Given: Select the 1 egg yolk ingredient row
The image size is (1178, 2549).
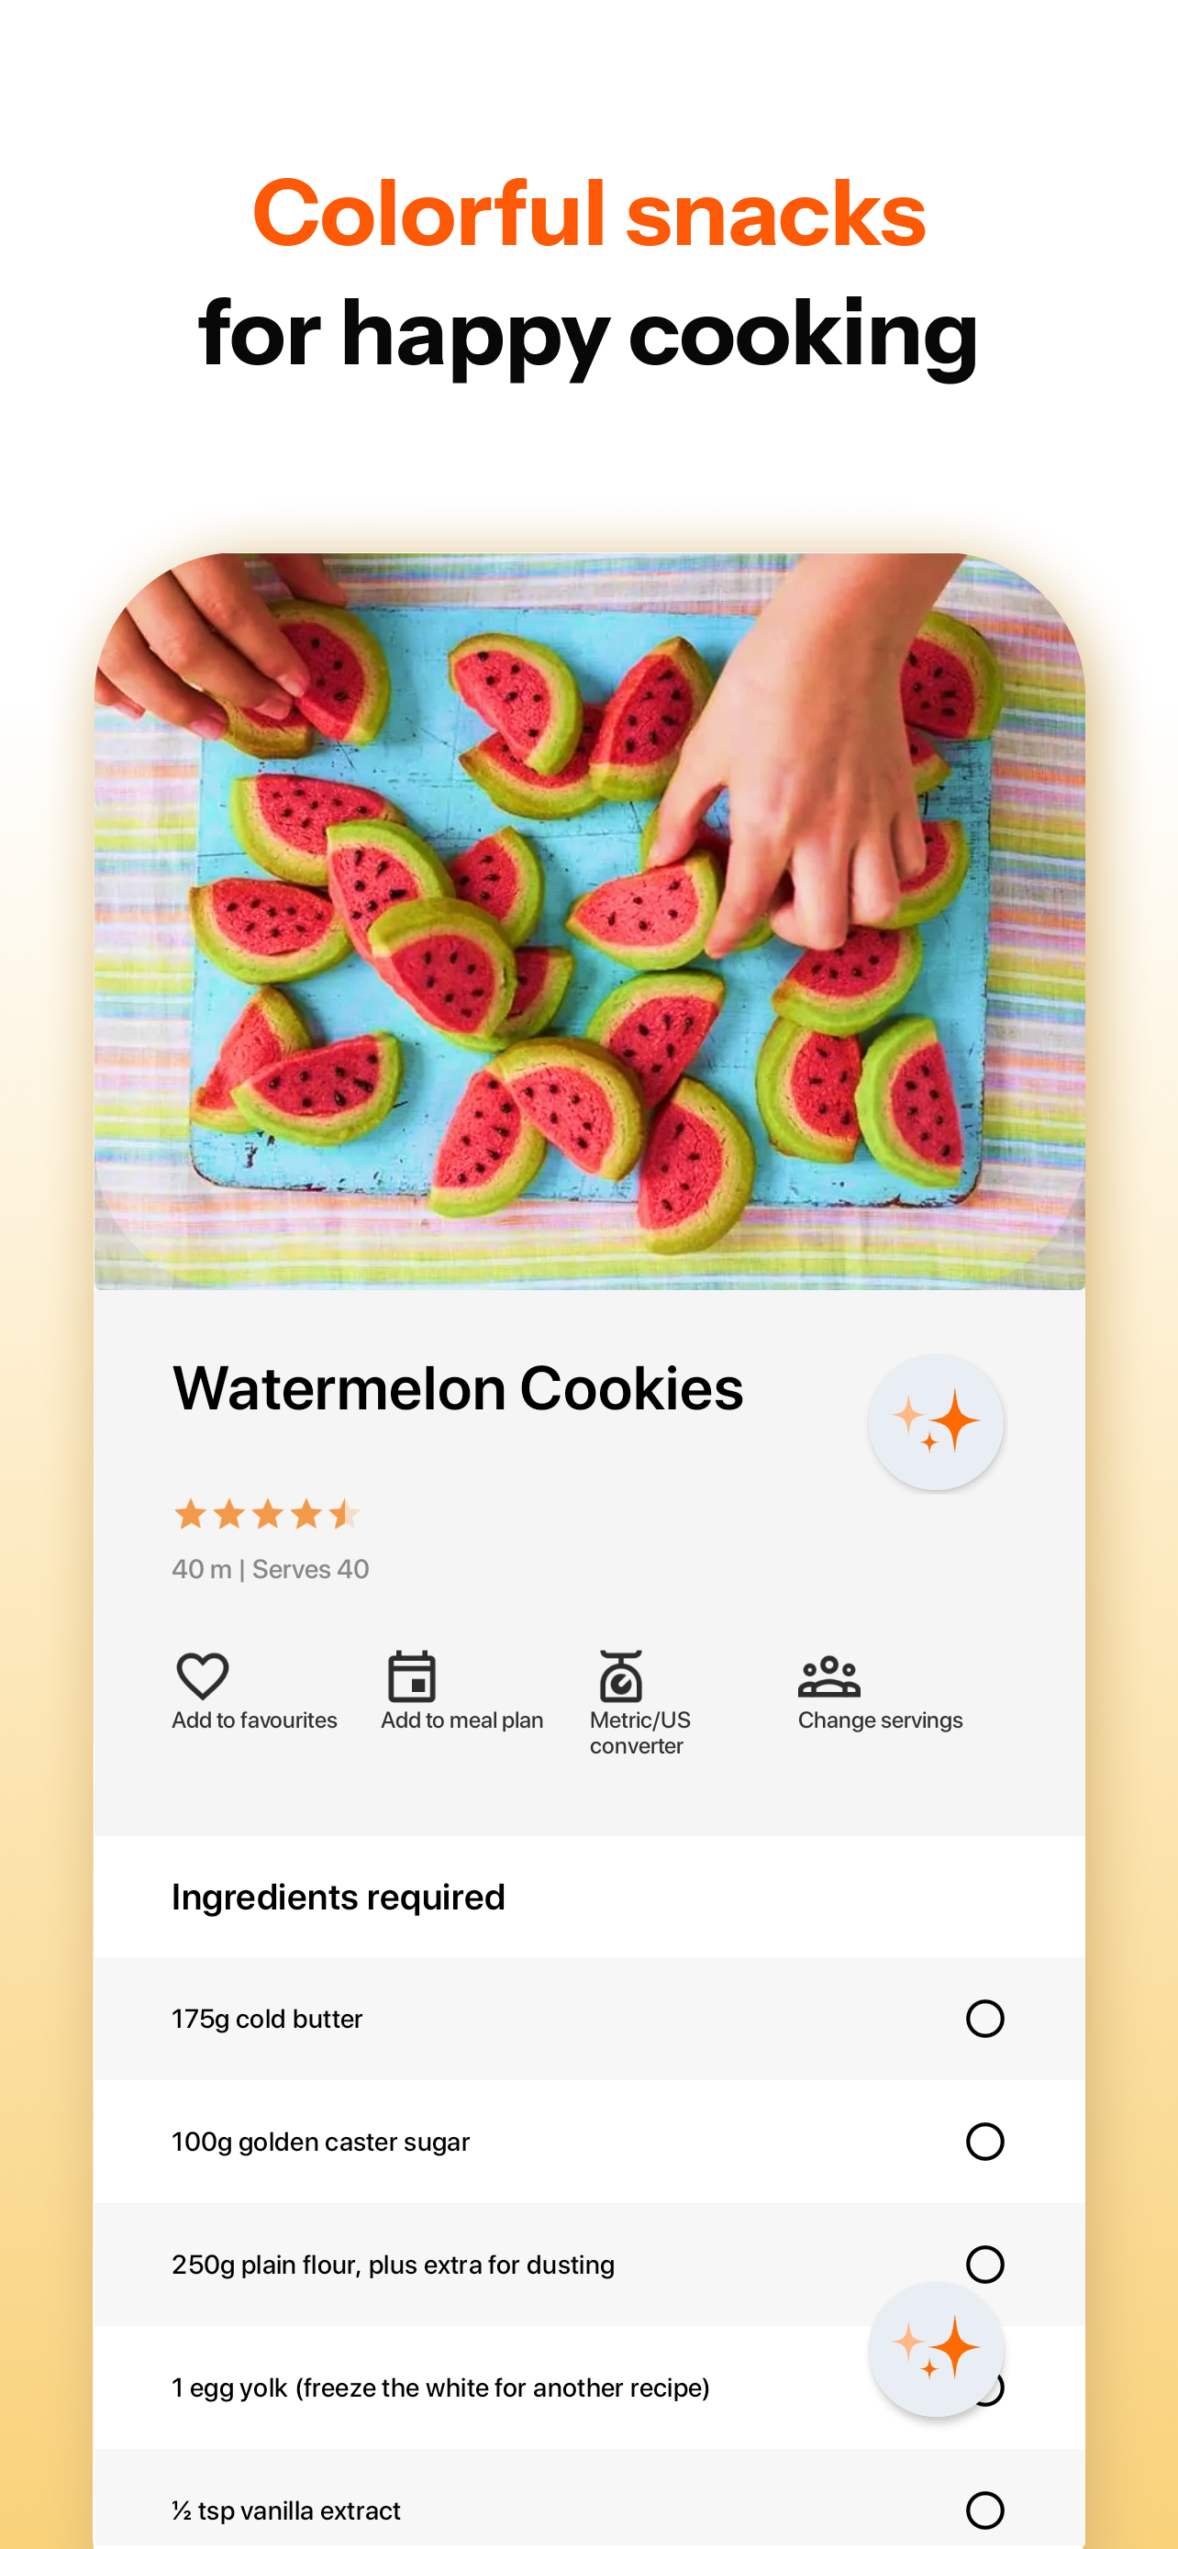Looking at the screenshot, I should point(590,2387).
